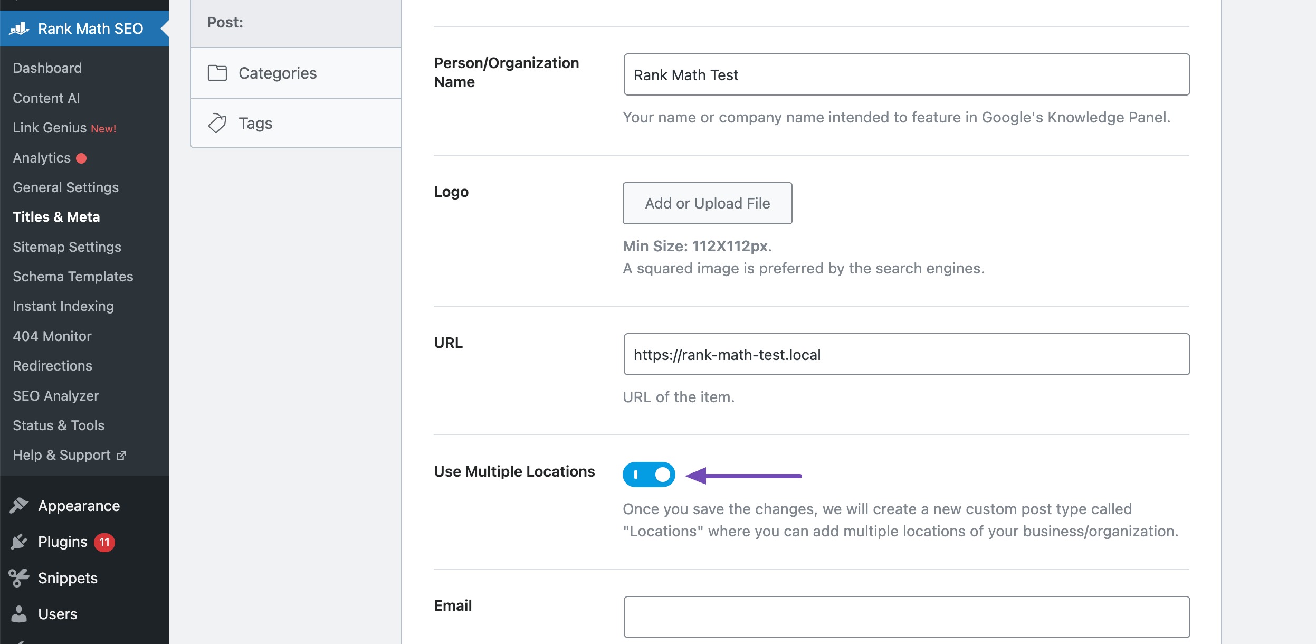This screenshot has width=1316, height=644.
Task: Click the URL input field
Action: point(905,354)
